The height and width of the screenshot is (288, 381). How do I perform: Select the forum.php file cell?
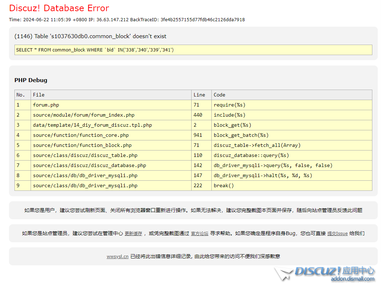[x=46, y=105]
